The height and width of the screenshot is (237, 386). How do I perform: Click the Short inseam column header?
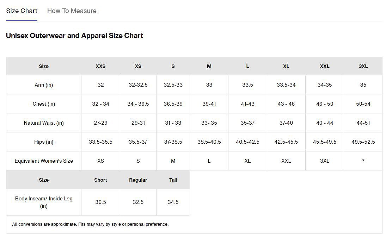point(100,180)
